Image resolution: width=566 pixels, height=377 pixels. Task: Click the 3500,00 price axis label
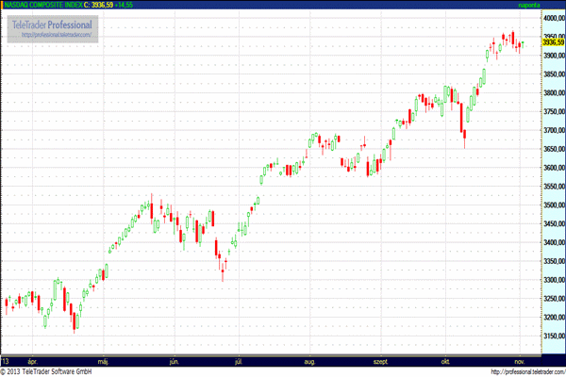[555, 205]
